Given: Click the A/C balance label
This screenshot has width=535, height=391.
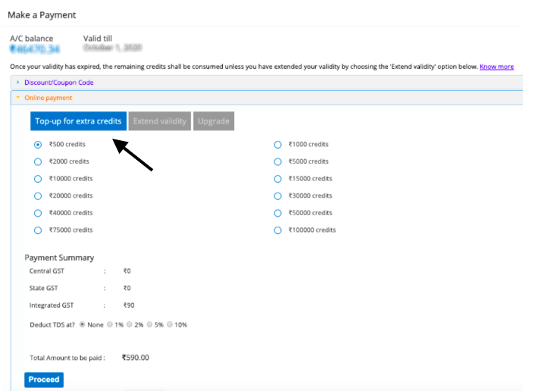Looking at the screenshot, I should [x=31, y=39].
